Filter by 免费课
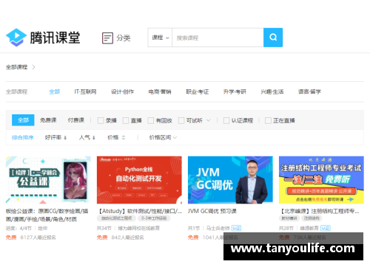The height and width of the screenshot is (267, 370). point(48,120)
